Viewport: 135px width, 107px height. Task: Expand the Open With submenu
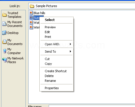point(56,44)
